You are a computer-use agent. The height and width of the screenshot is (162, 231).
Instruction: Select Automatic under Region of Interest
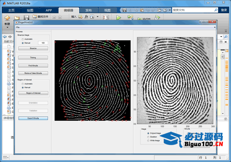click(23, 84)
